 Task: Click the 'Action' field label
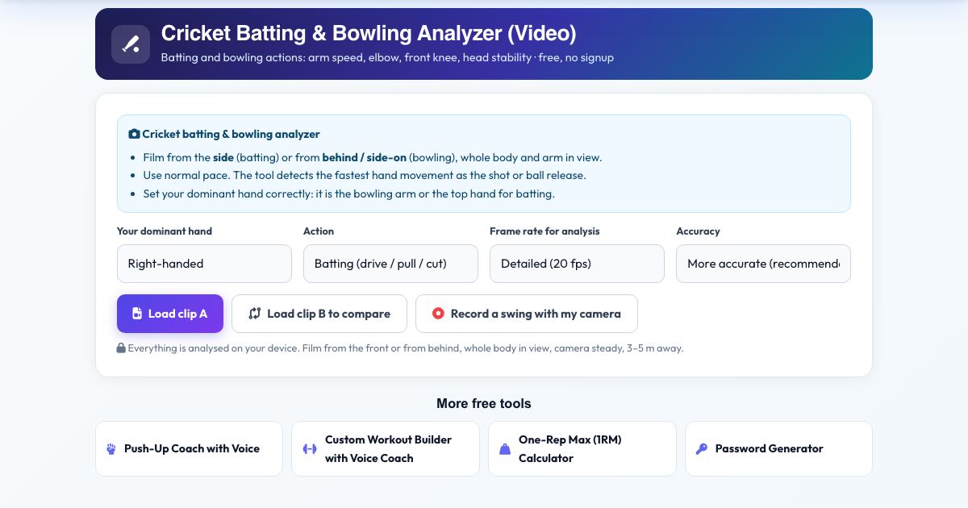[x=319, y=231]
